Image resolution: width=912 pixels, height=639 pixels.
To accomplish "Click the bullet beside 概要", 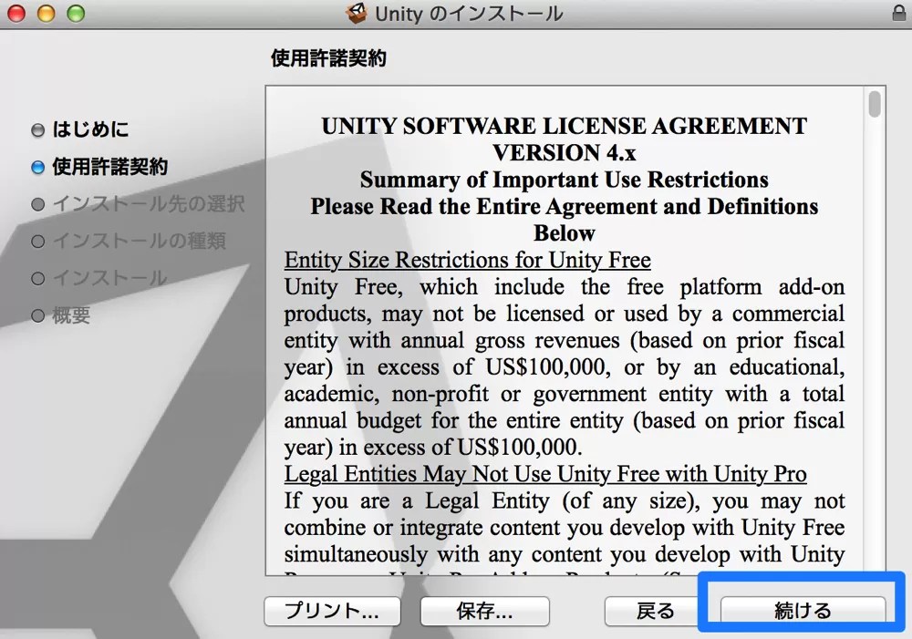I will coord(37,315).
